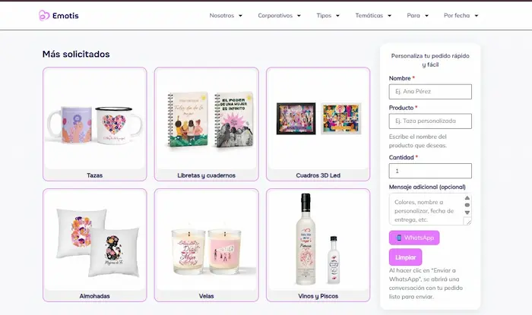532x315 pixels.
Task: Click the Producto field label
Action: 401,108
